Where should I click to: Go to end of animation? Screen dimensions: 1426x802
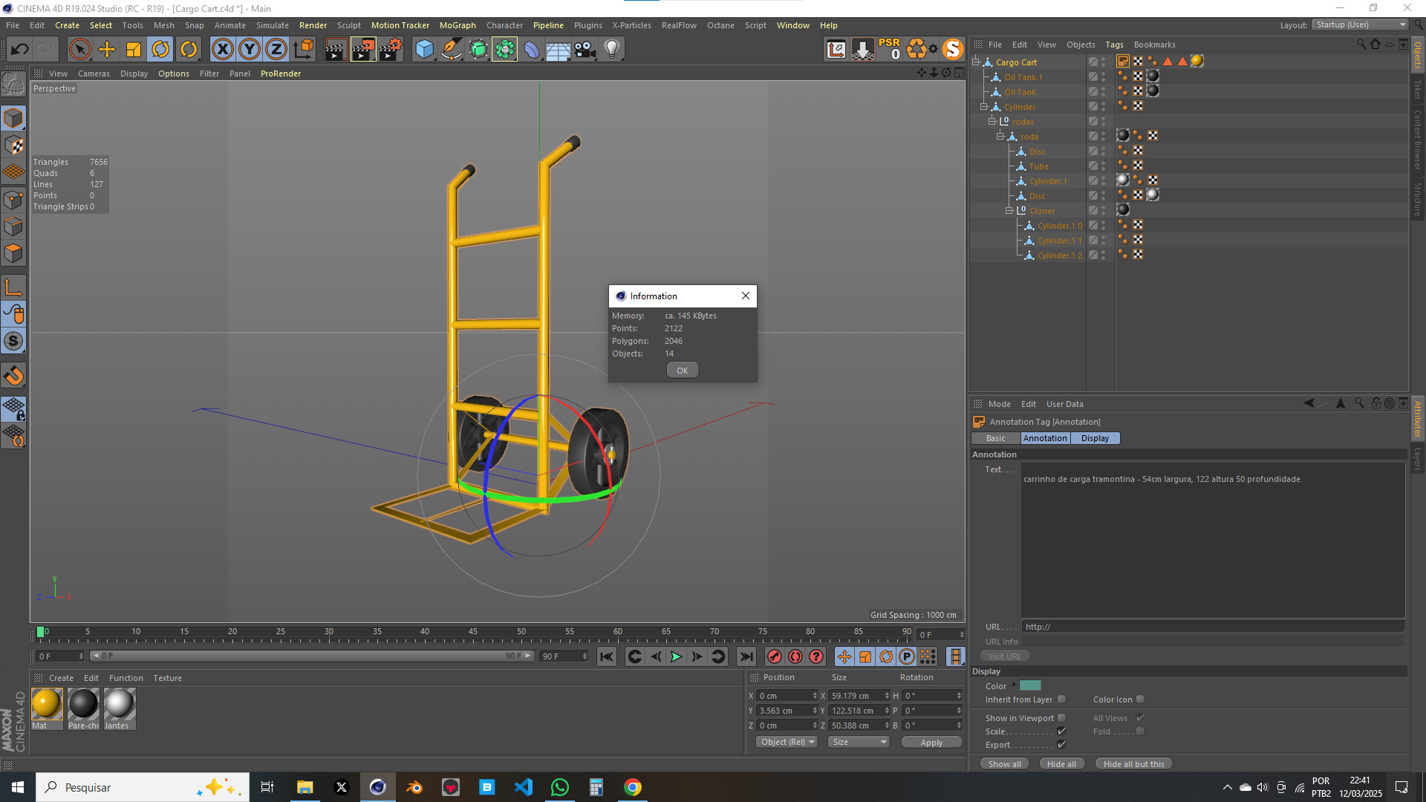[746, 656]
